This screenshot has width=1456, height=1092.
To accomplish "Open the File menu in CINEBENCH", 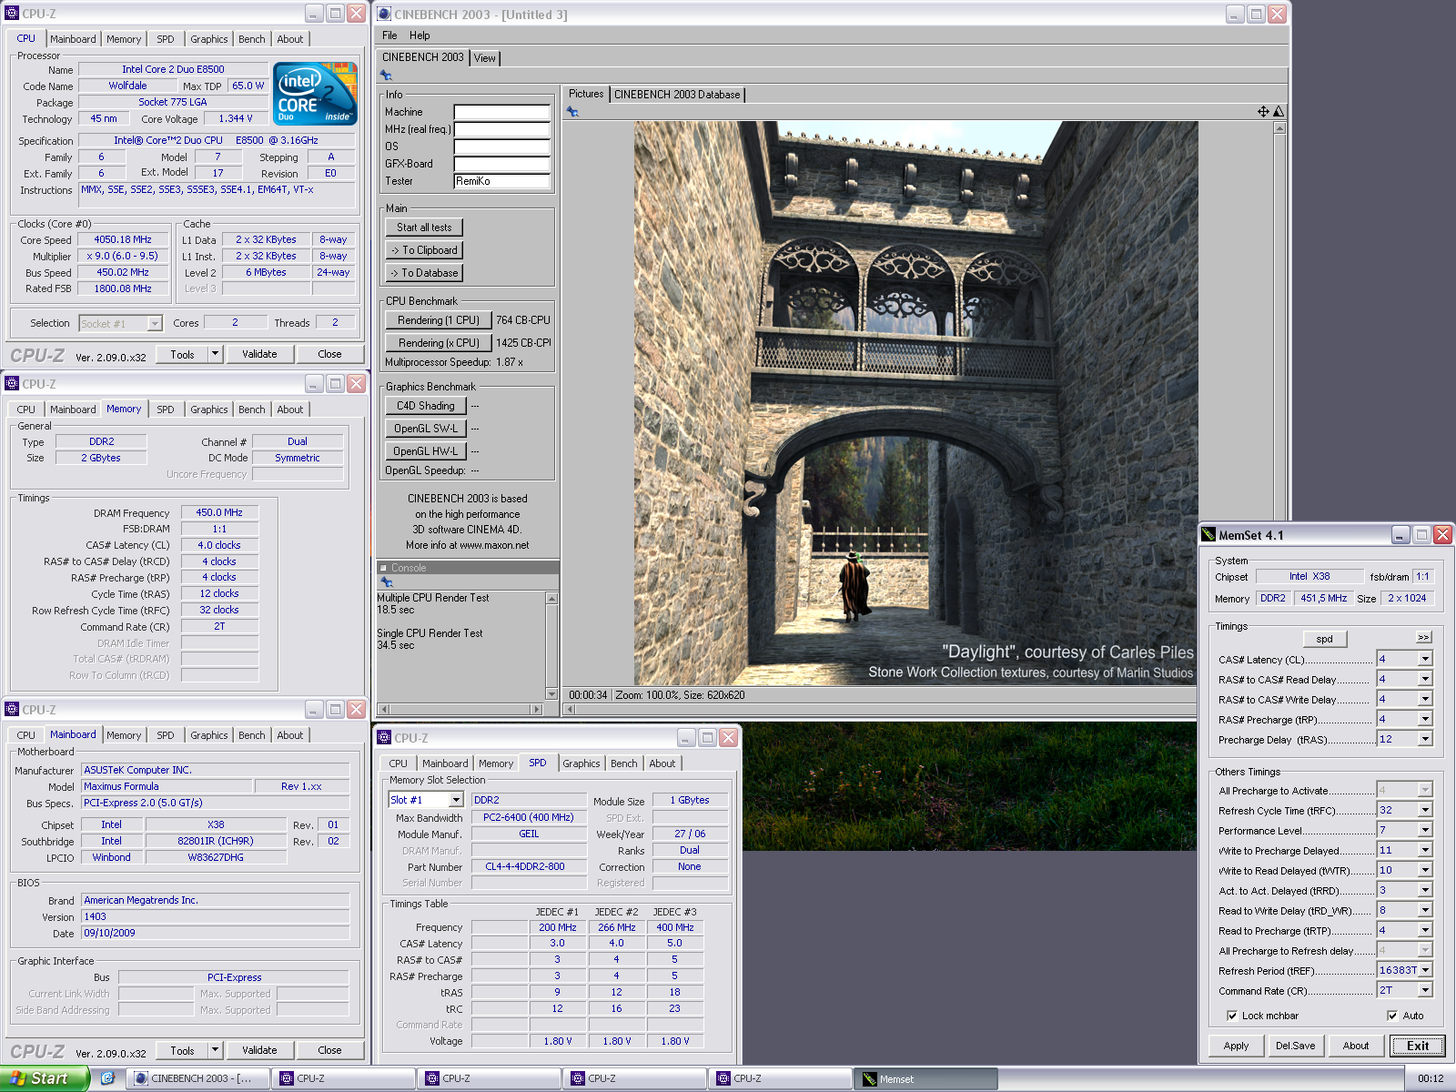I will [x=389, y=35].
